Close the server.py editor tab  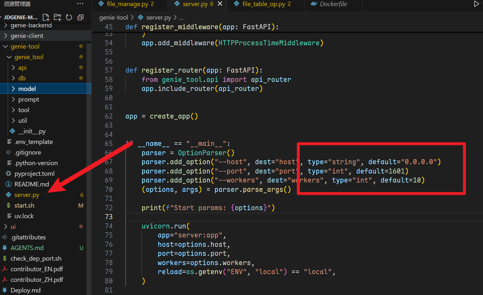click(x=220, y=4)
